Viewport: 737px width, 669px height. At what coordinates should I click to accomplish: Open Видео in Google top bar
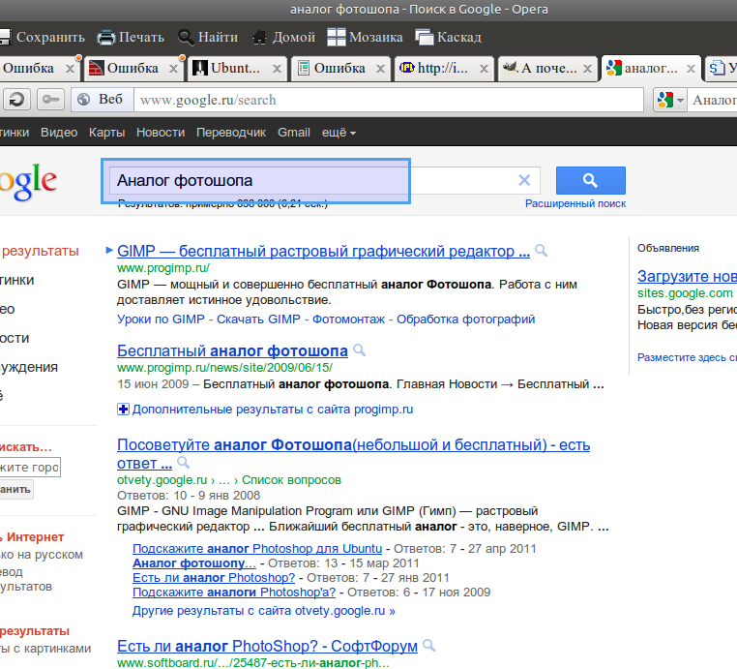[59, 133]
